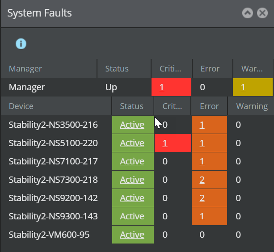Click the manager table War... header
274x252 pixels.
[253, 68]
